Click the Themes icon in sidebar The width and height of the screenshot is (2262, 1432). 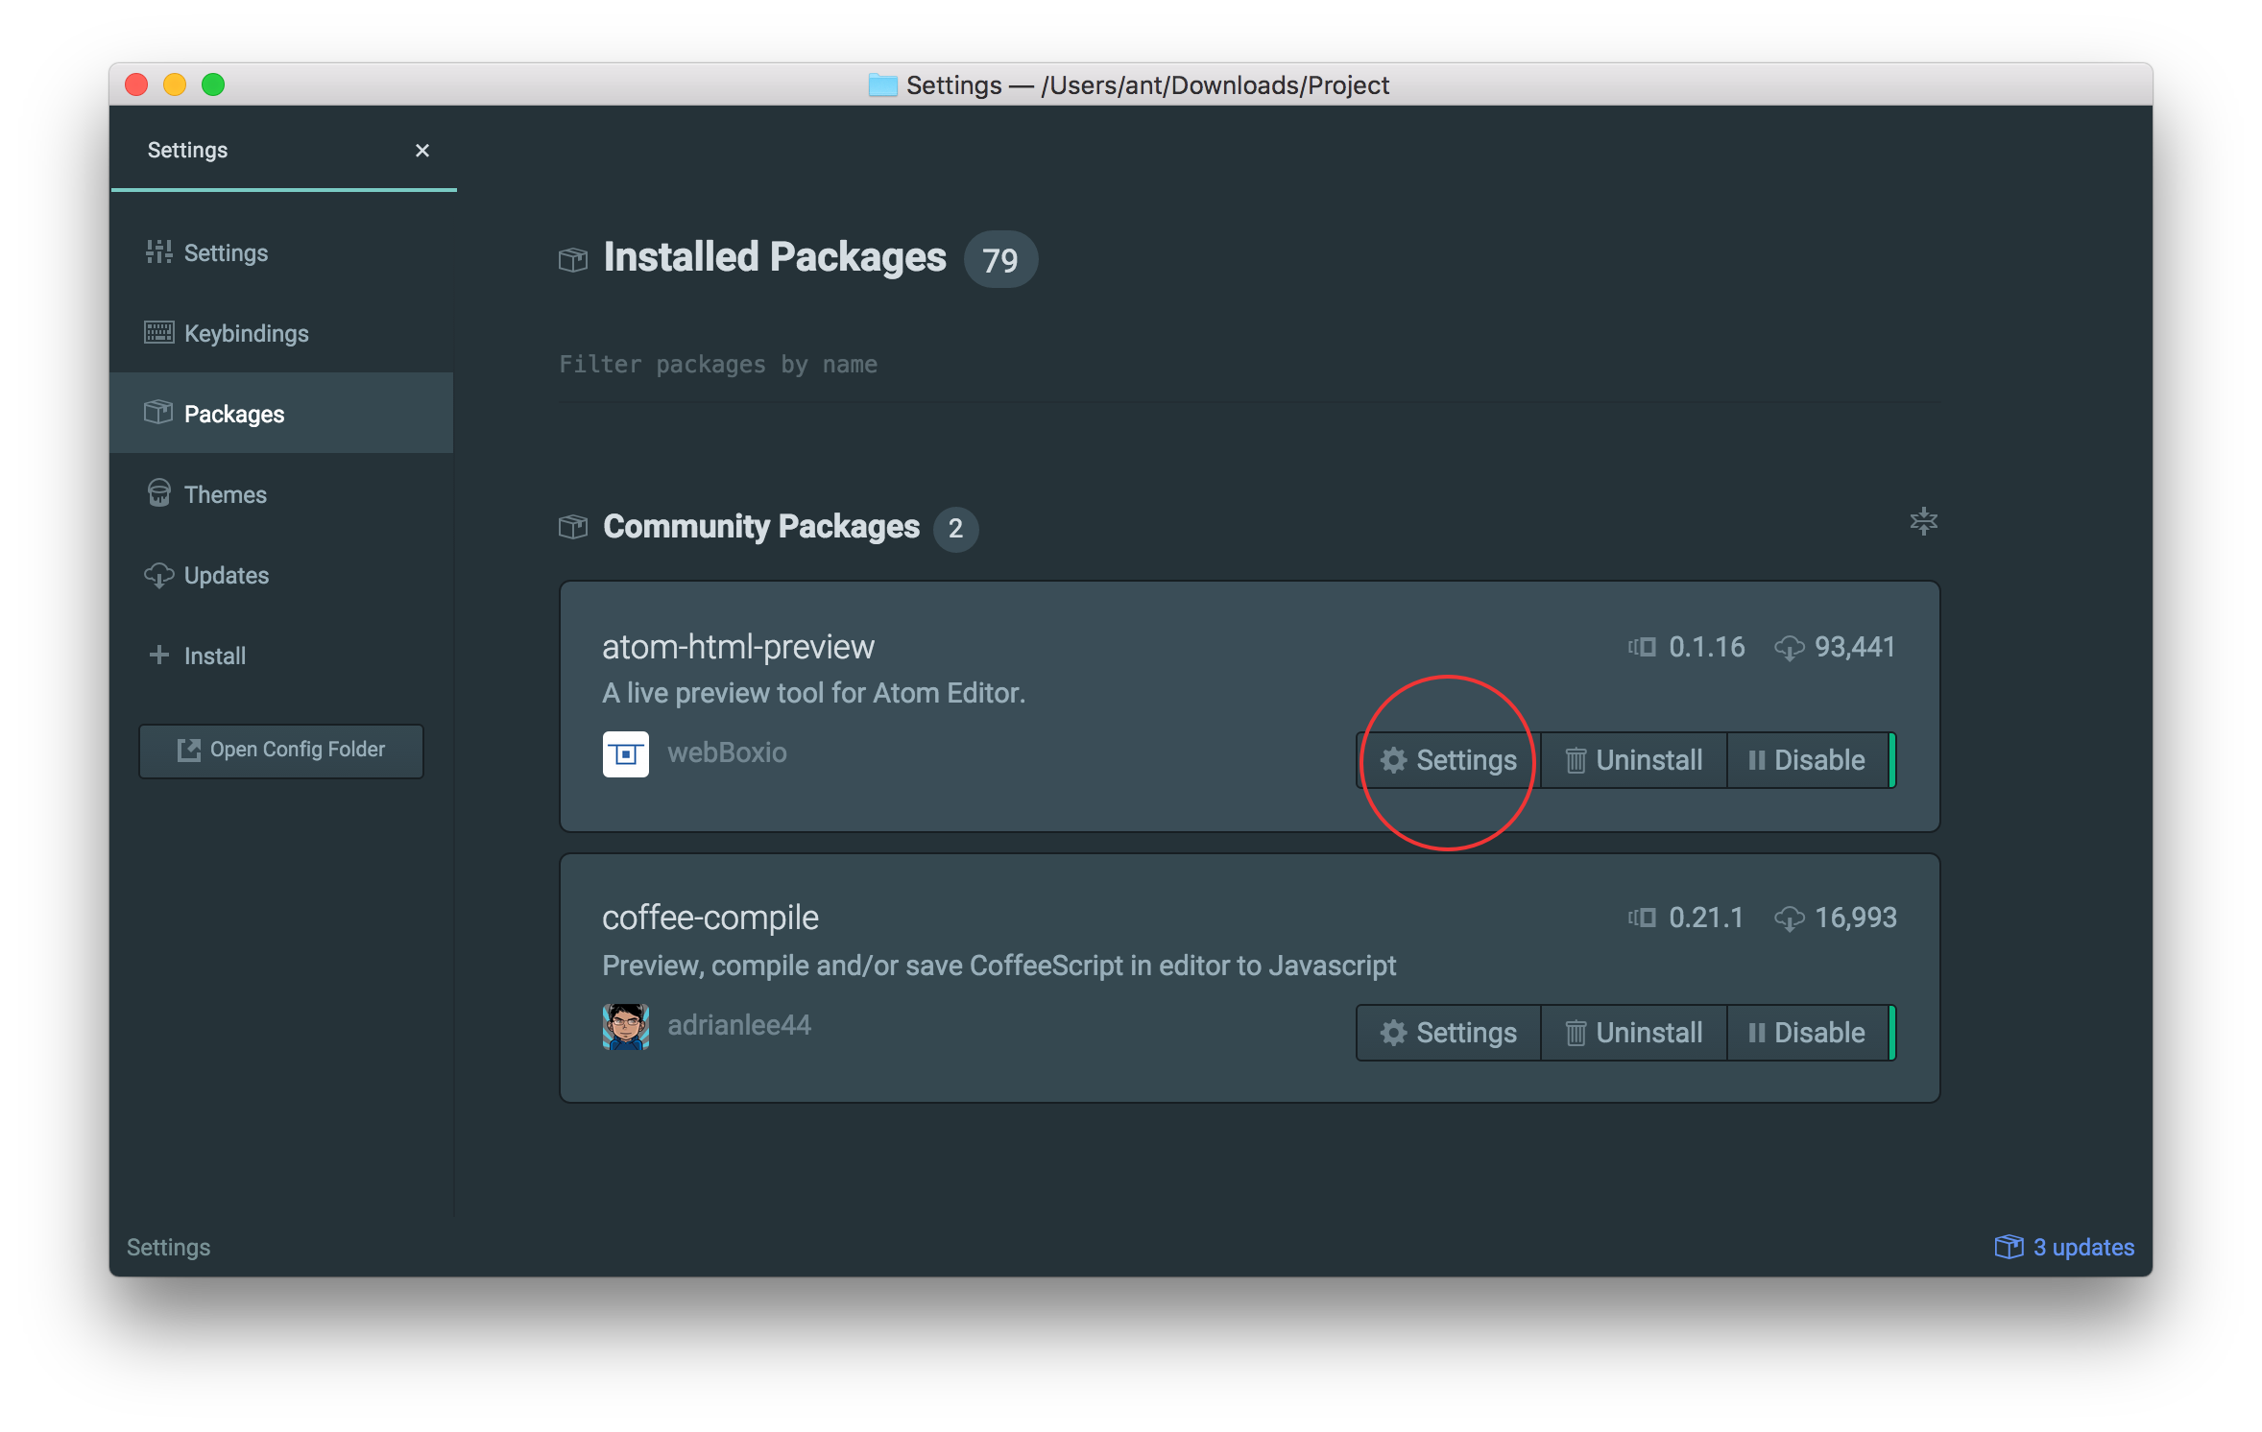click(x=158, y=494)
